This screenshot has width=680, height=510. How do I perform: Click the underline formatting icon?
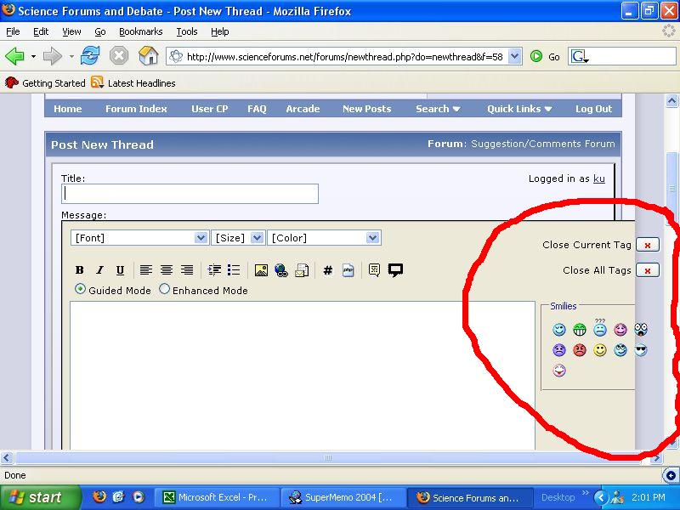[x=120, y=270]
